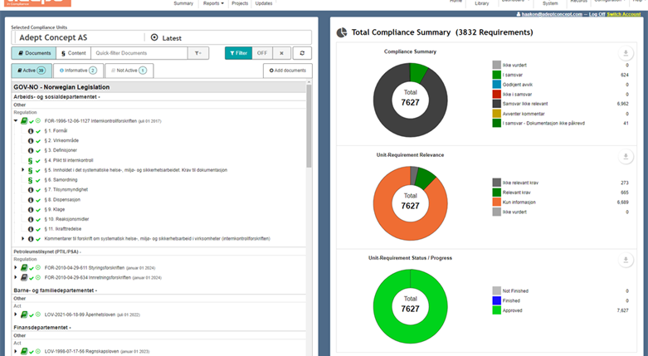Click the info icon for § 7. Tilsynsmyndighet
This screenshot has width=648, height=356.
coord(31,190)
